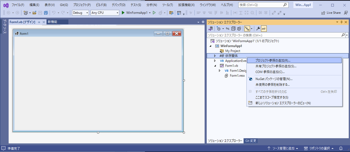This screenshot has height=152, width=350.
Task: Click the Open File folder icon
Action: [34, 13]
